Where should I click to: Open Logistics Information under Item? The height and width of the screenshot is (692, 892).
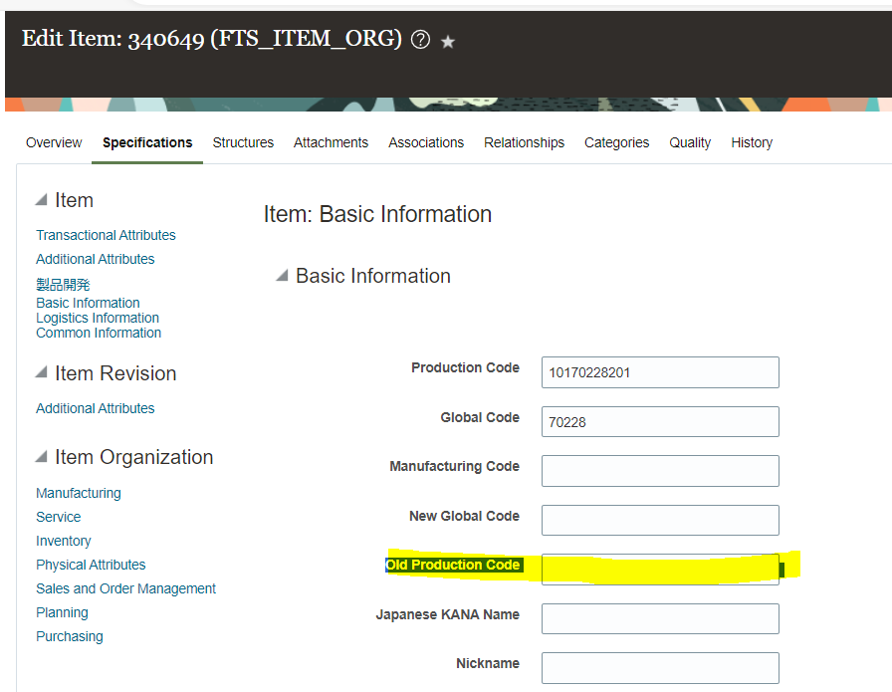pyautogui.click(x=97, y=317)
